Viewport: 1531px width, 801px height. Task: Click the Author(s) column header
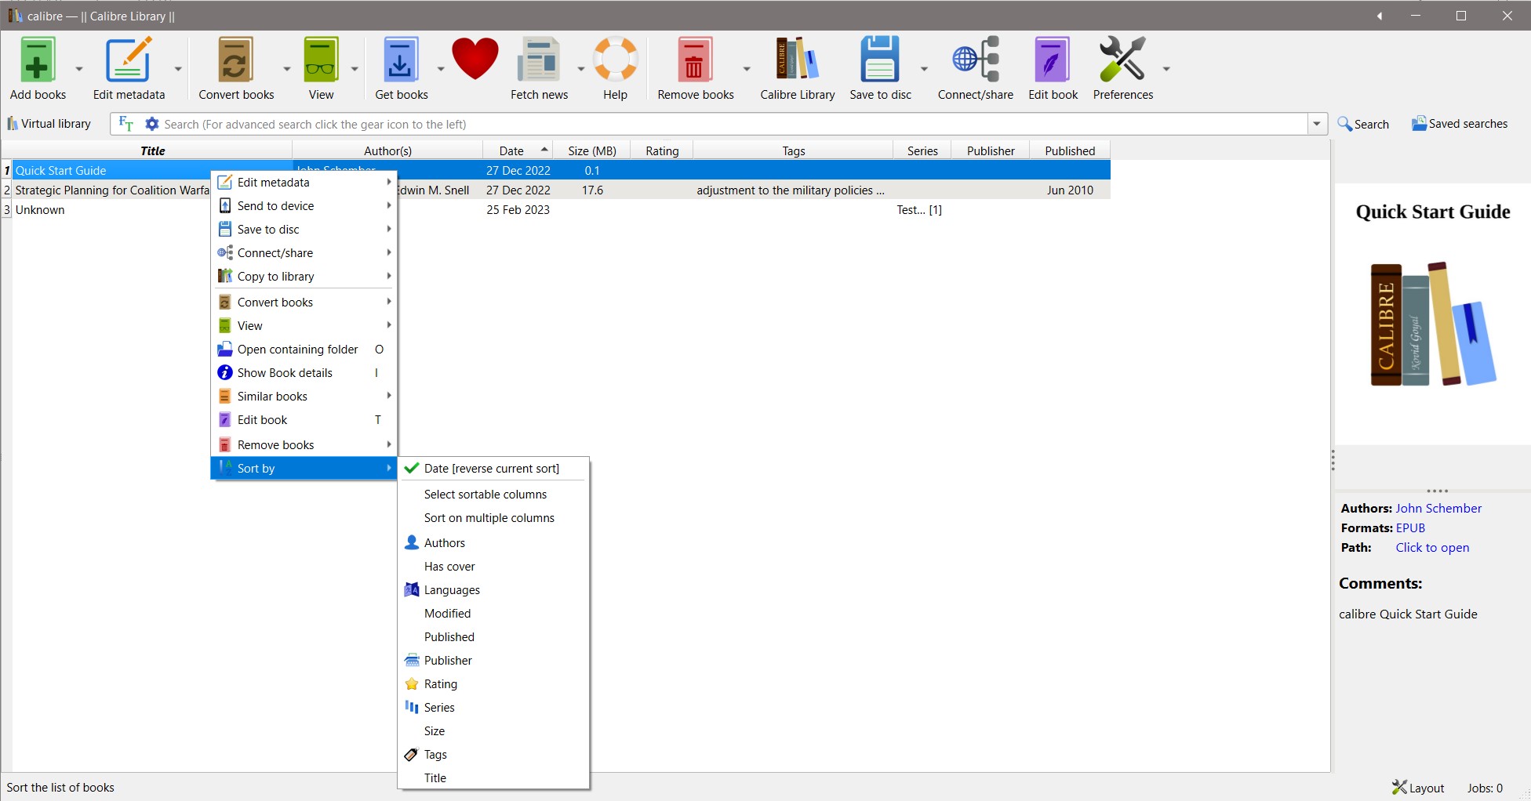pos(387,150)
